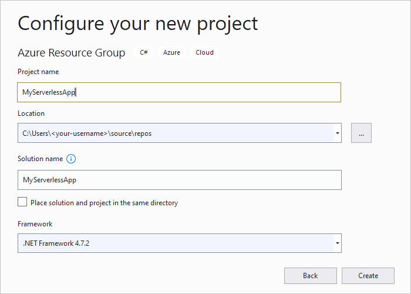The height and width of the screenshot is (294, 411).
Task: Click the Azure Resource Group template name
Action: 72,53
